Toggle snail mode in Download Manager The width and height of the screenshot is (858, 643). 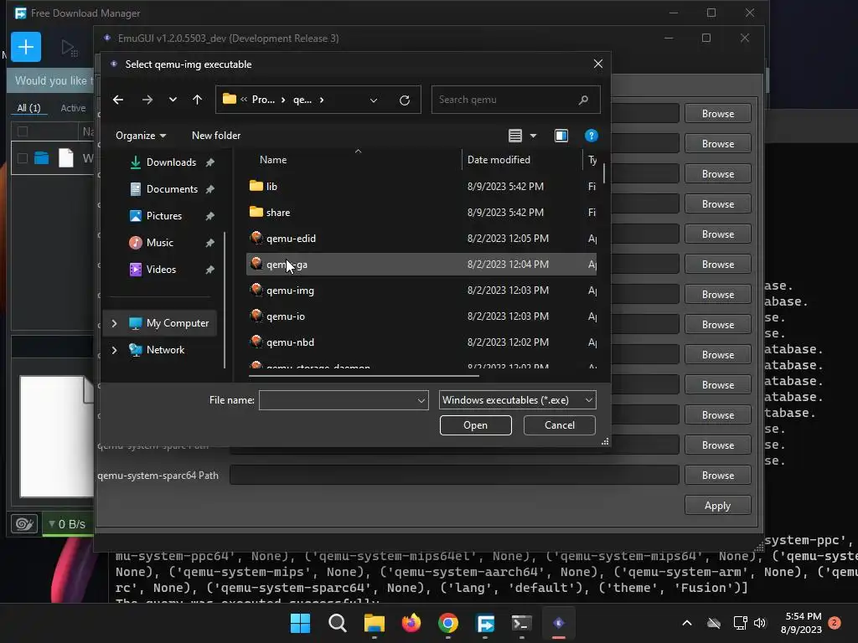tap(24, 524)
